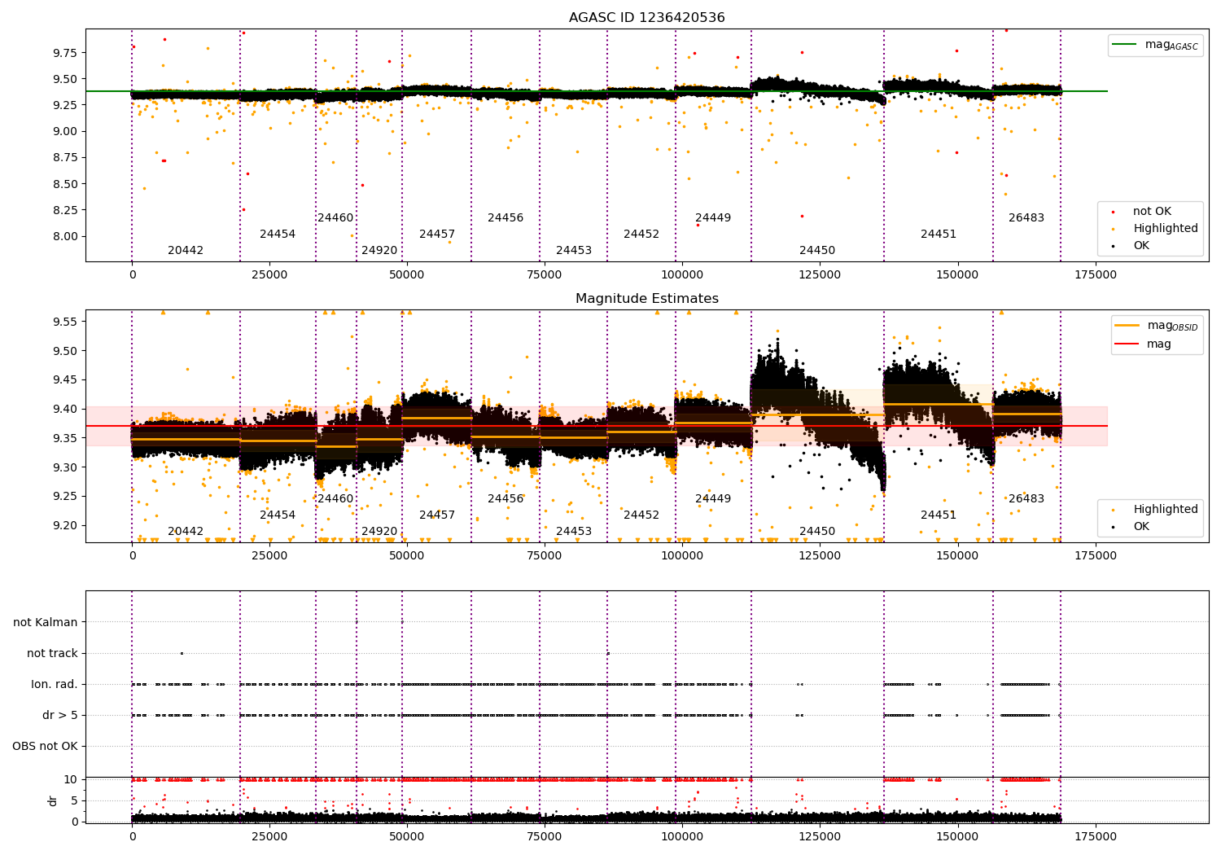Click the 9.40 y-axis tick label
This screenshot has height=855, width=1221.
click(64, 410)
